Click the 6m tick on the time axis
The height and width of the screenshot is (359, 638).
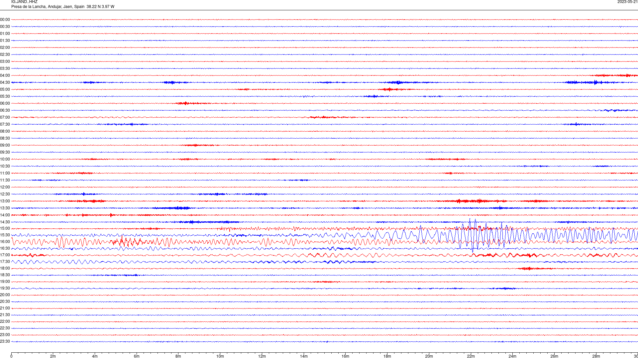pyautogui.click(x=137, y=356)
